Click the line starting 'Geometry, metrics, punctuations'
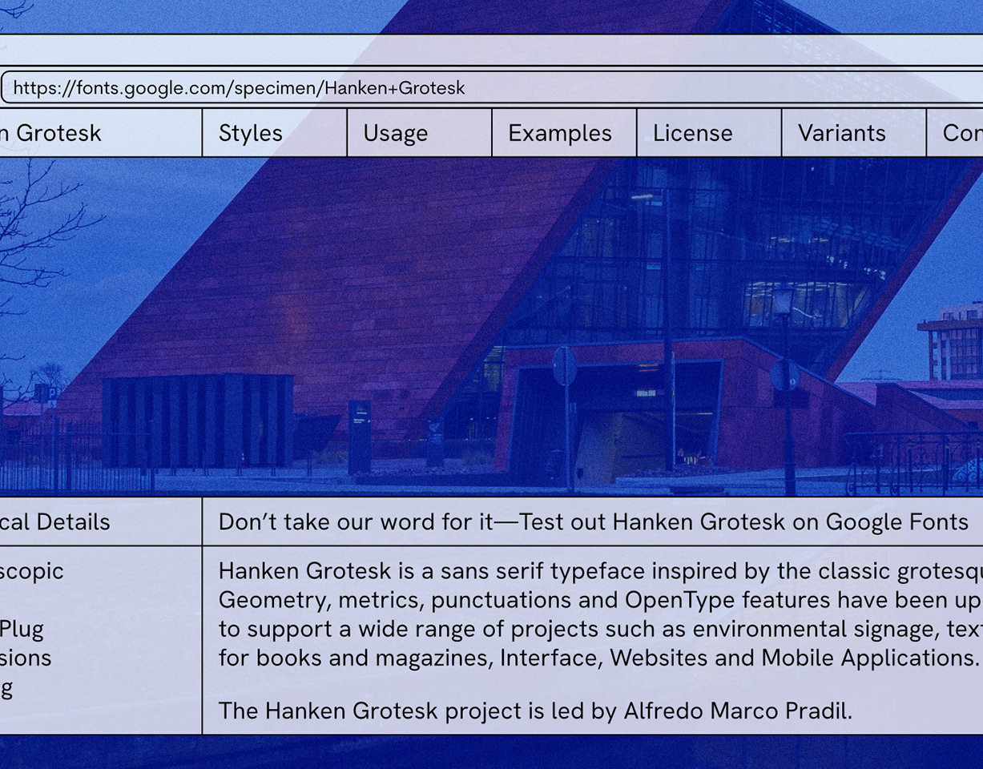The width and height of the screenshot is (983, 769). pos(601,600)
